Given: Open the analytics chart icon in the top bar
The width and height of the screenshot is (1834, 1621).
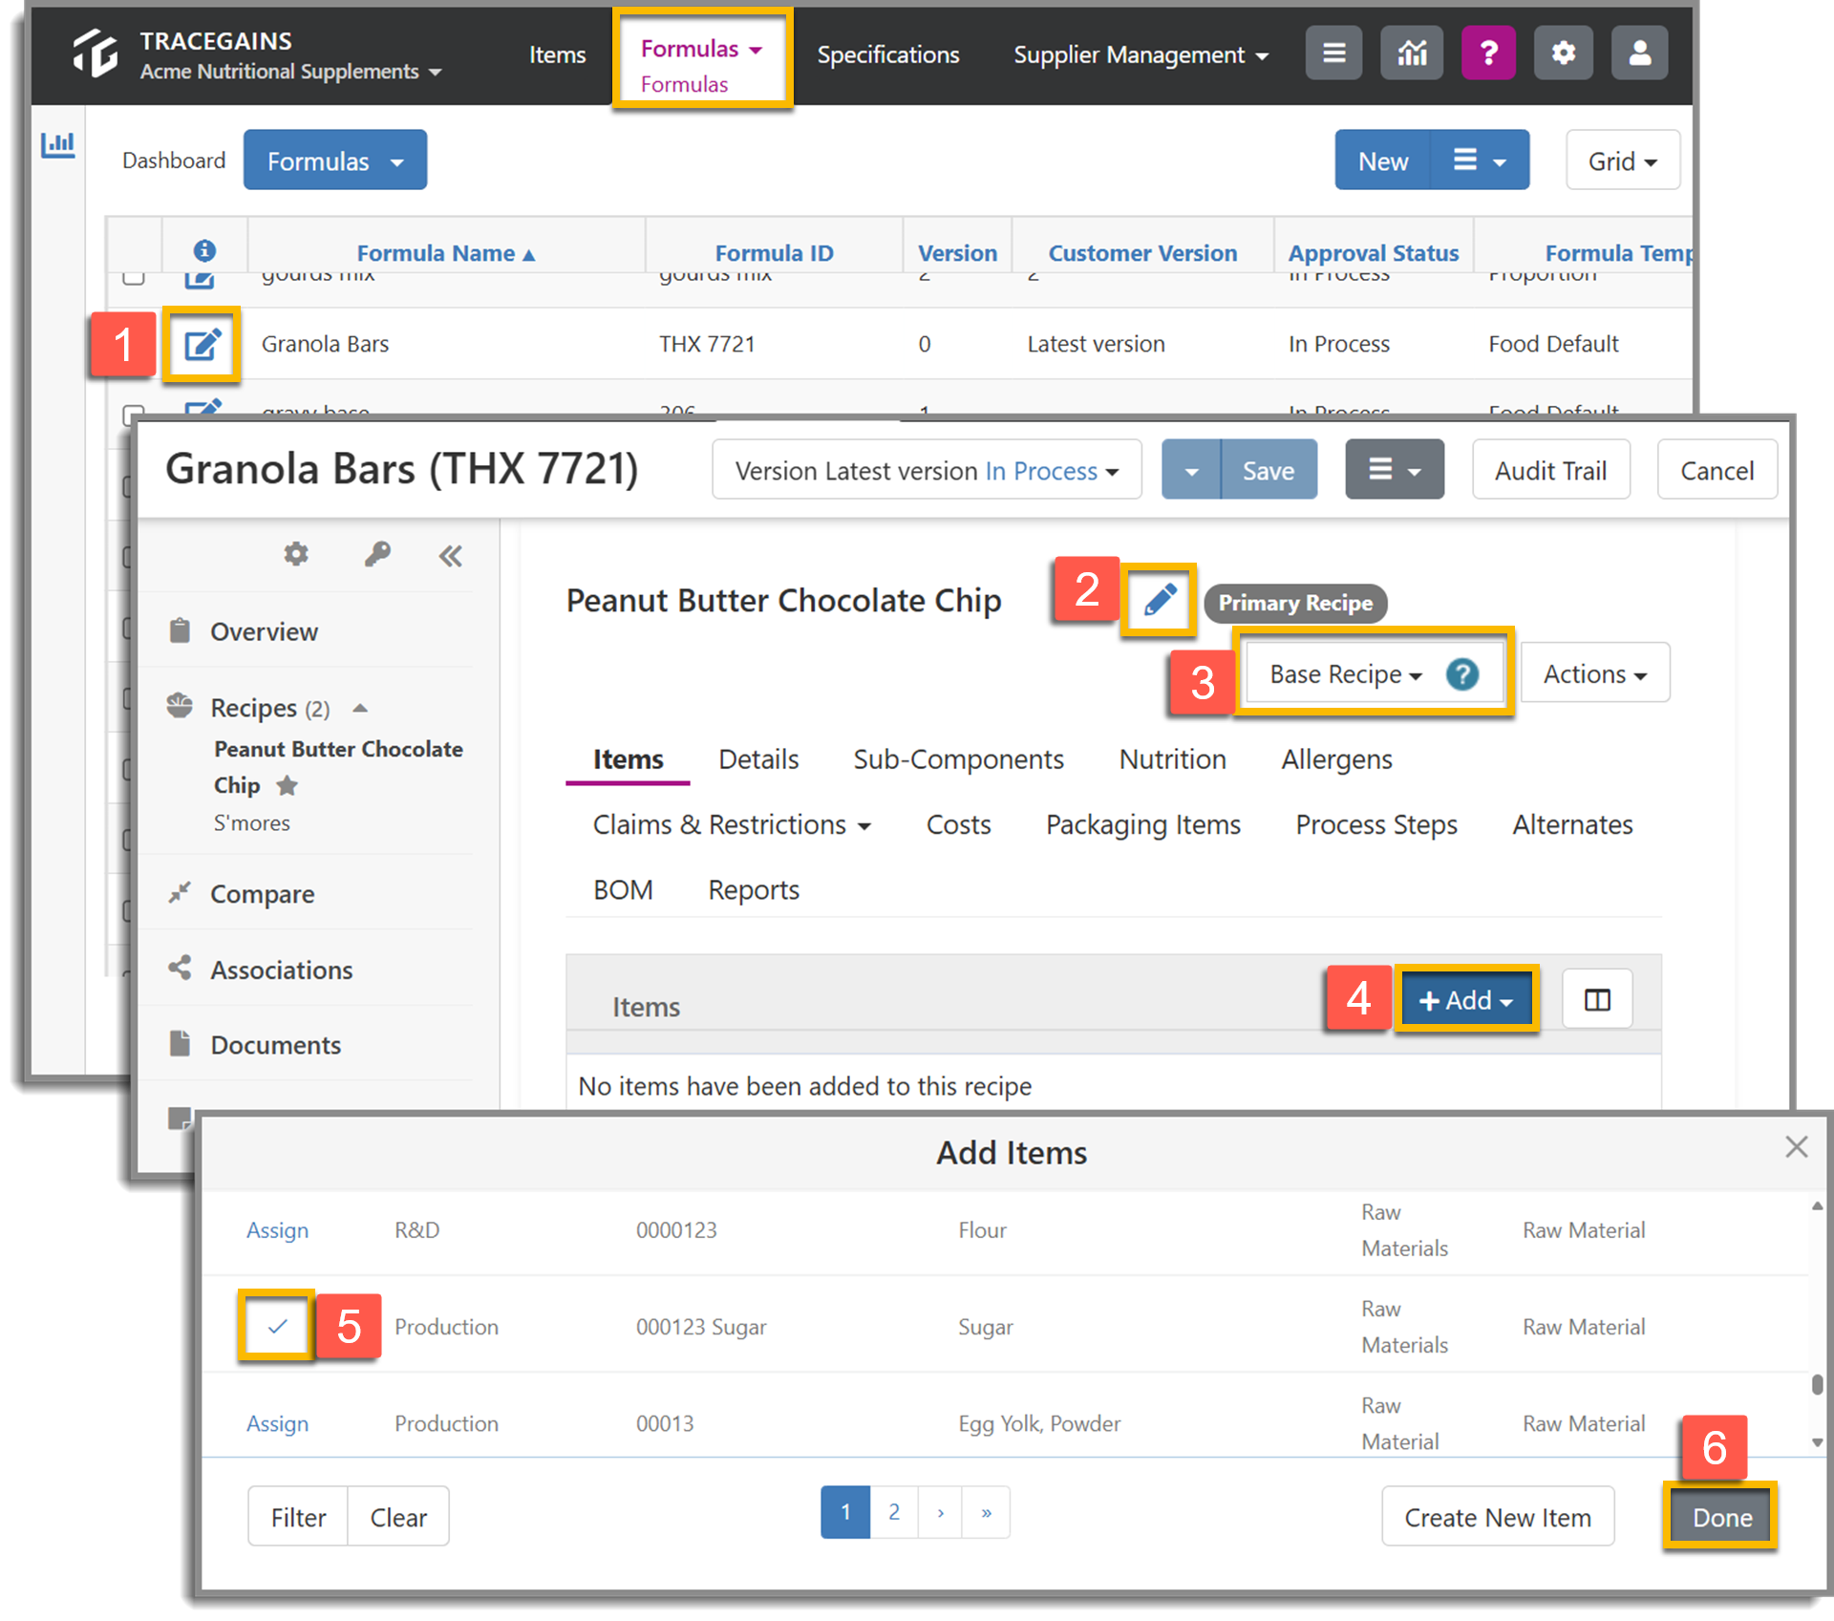Looking at the screenshot, I should click(x=1411, y=53).
